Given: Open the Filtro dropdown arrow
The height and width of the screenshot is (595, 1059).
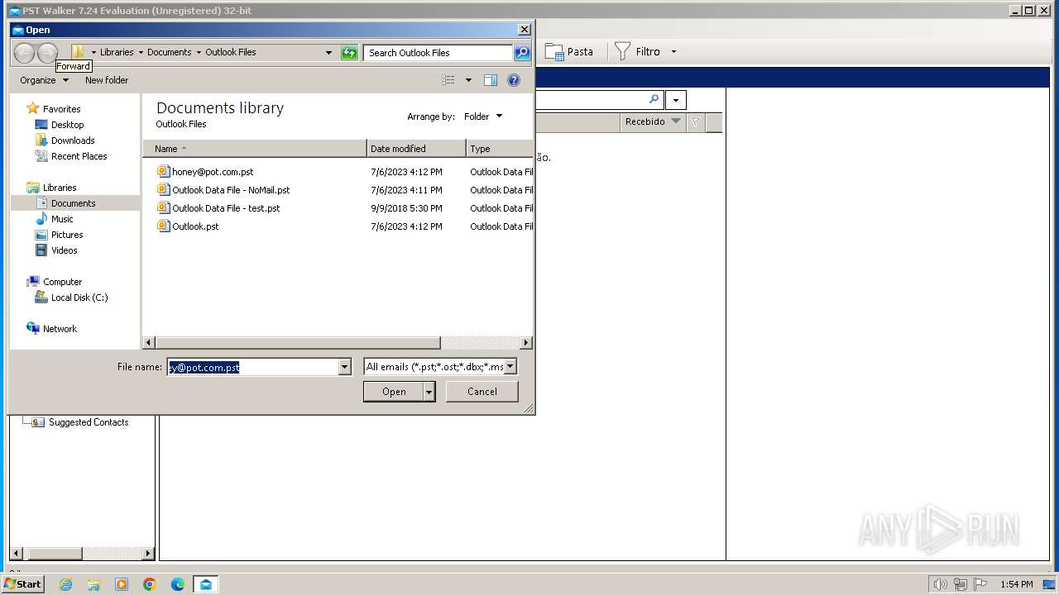Looking at the screenshot, I should [673, 51].
